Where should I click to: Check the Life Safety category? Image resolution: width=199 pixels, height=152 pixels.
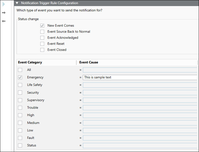pos(20,85)
